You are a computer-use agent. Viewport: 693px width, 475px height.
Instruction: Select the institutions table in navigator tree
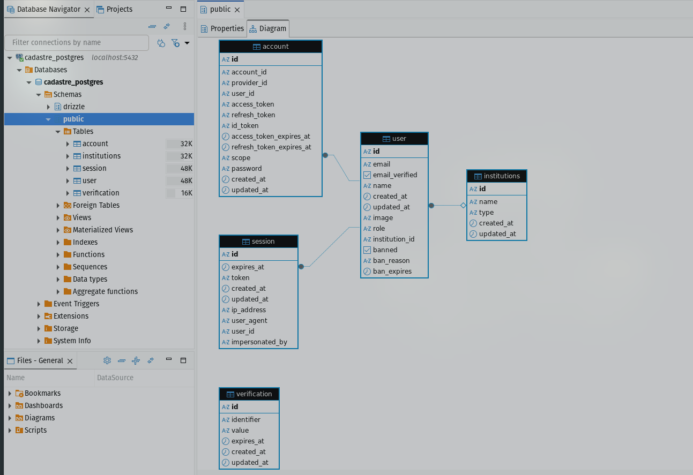click(101, 156)
